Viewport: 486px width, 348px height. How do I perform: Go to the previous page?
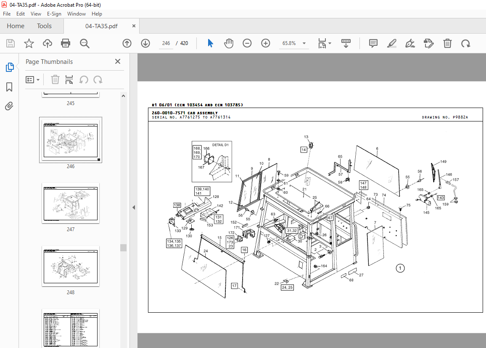click(x=127, y=43)
